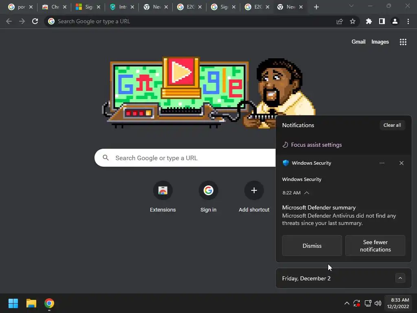Choose See fewer notifications
The width and height of the screenshot is (417, 313).
[375, 246]
